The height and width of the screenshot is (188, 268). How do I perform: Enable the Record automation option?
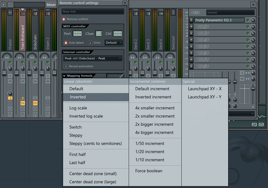[x=66, y=66]
